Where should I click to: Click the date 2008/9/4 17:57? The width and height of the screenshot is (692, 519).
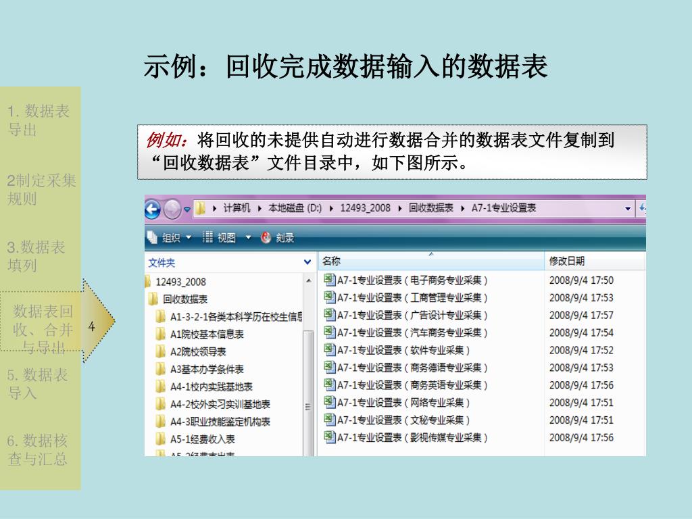581,315
